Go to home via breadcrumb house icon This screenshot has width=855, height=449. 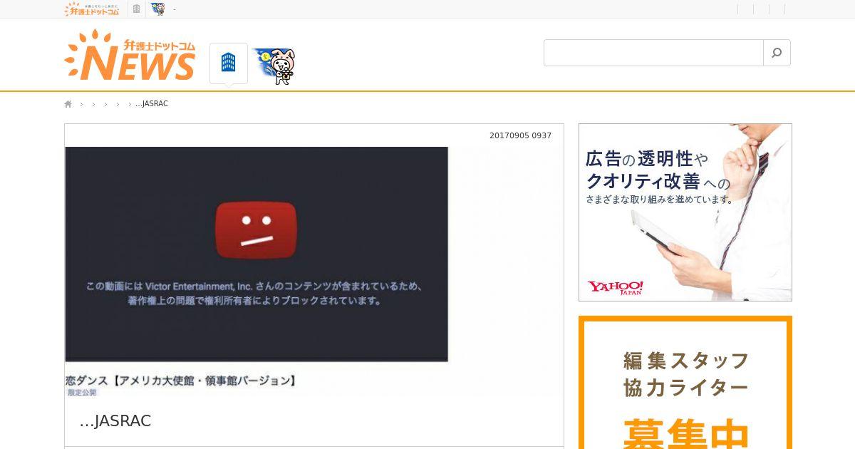click(68, 104)
